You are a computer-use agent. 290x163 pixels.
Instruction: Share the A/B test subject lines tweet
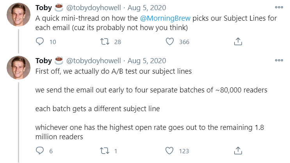coord(238,151)
